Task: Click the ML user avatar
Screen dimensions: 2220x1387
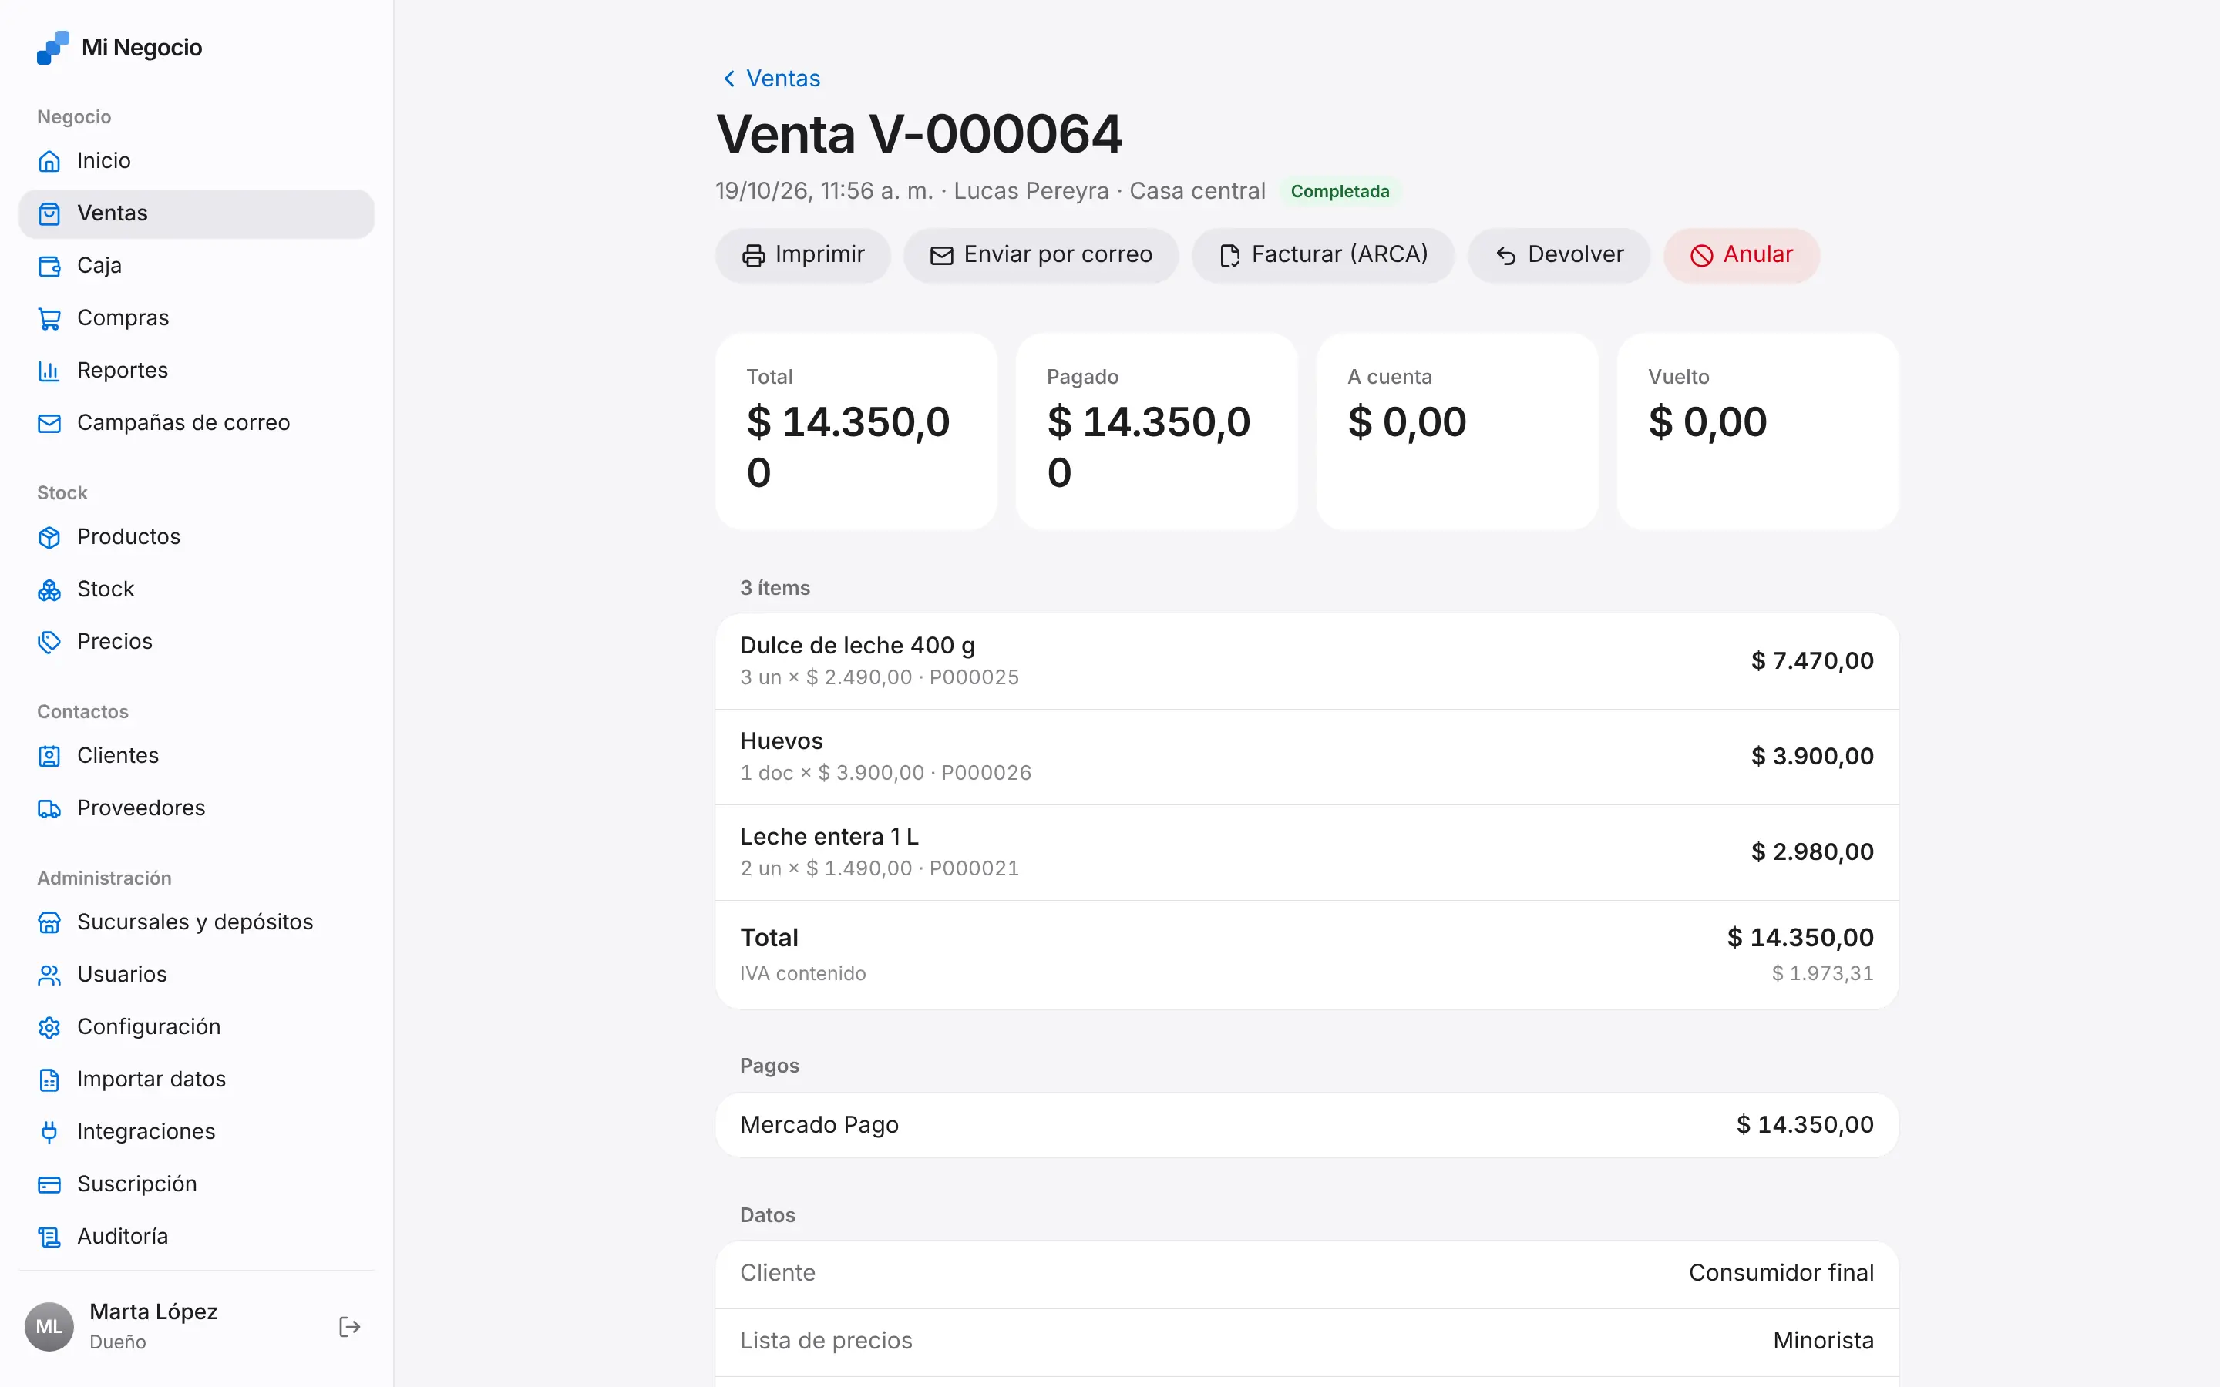Action: point(49,1326)
